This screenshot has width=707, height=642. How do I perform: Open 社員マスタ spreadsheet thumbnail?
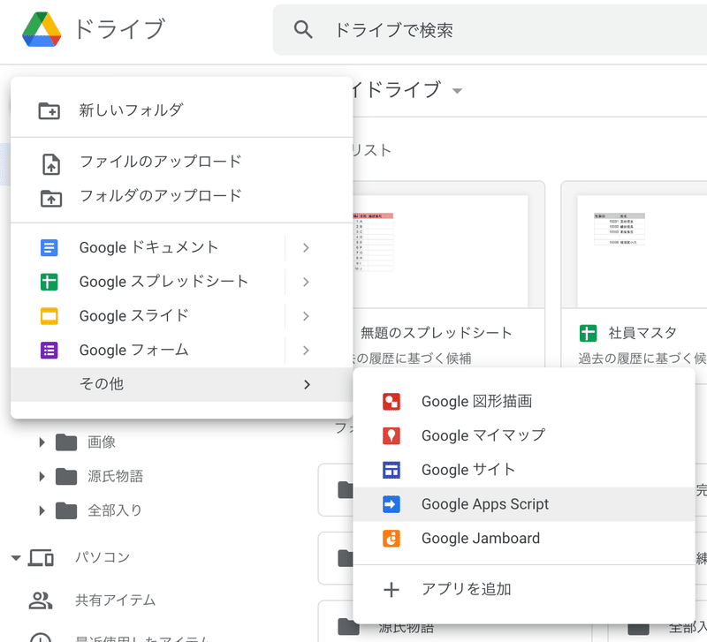642,251
